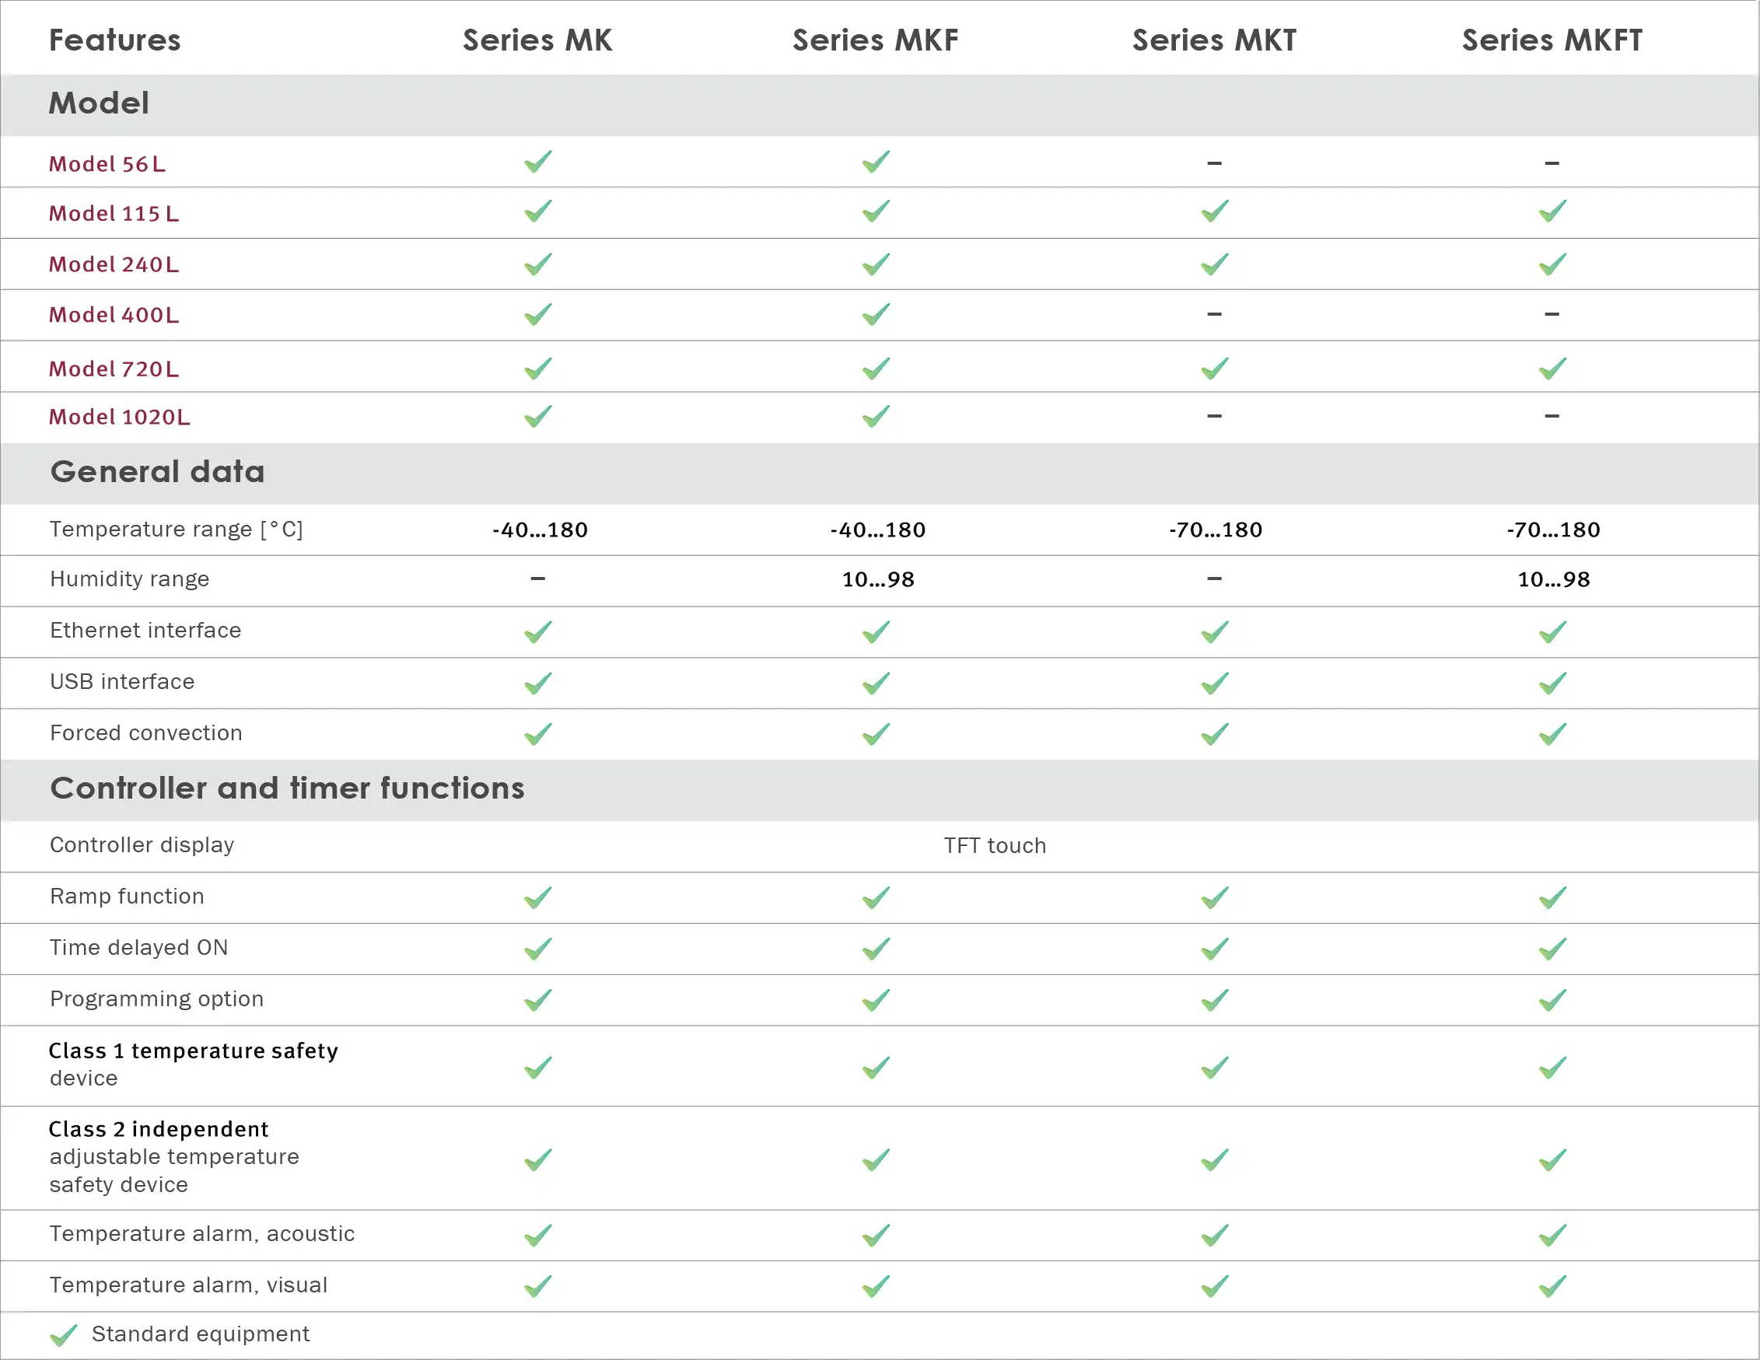The height and width of the screenshot is (1360, 1760).
Task: Click the Controller display row label
Action: coord(142,845)
